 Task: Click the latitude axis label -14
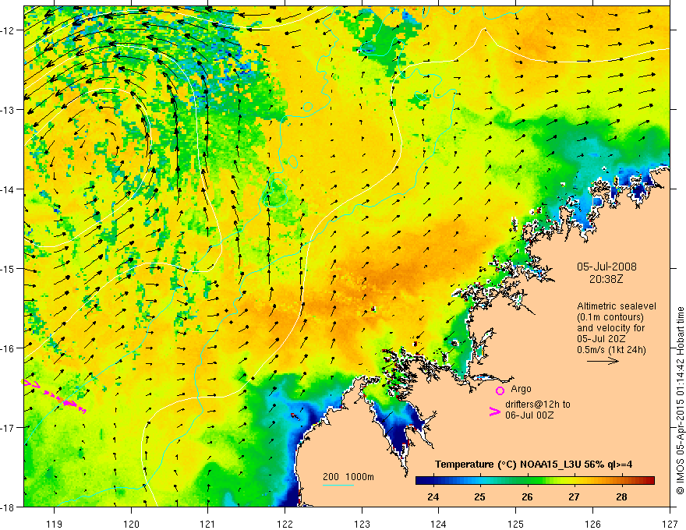click(9, 189)
